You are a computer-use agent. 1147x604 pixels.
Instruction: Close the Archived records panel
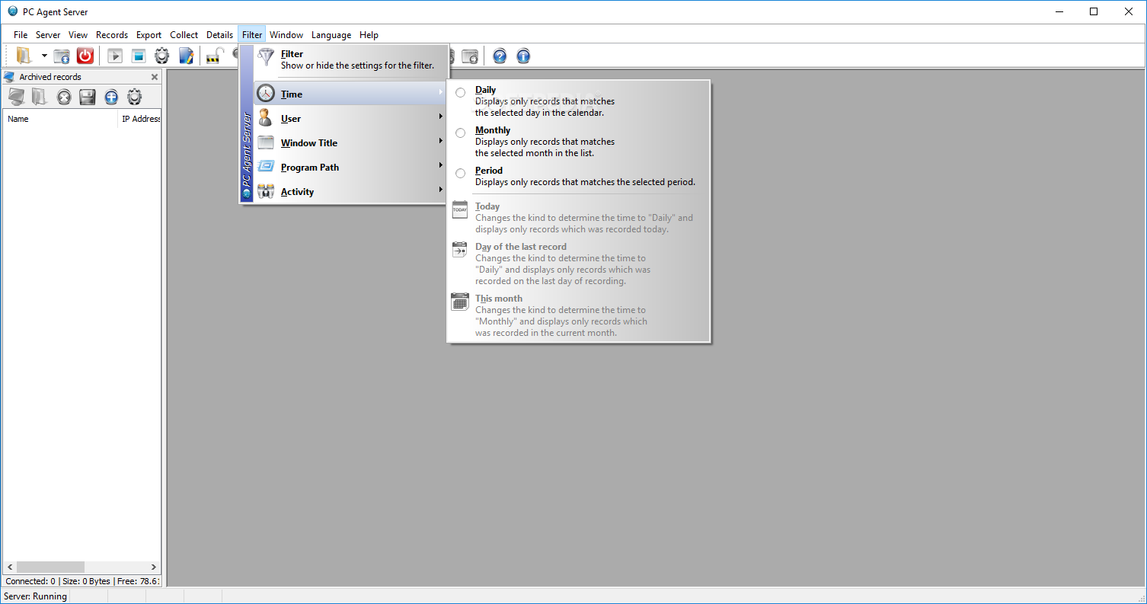[155, 77]
